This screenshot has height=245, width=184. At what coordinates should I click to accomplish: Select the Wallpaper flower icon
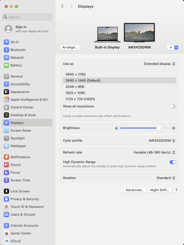[x=6, y=146]
